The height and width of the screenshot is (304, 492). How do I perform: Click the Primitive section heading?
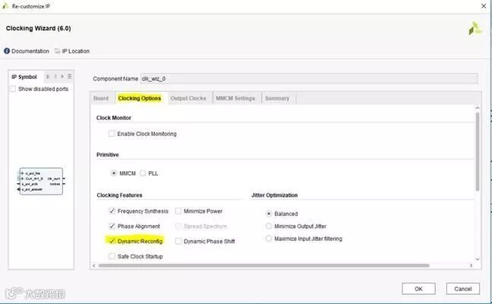click(108, 155)
